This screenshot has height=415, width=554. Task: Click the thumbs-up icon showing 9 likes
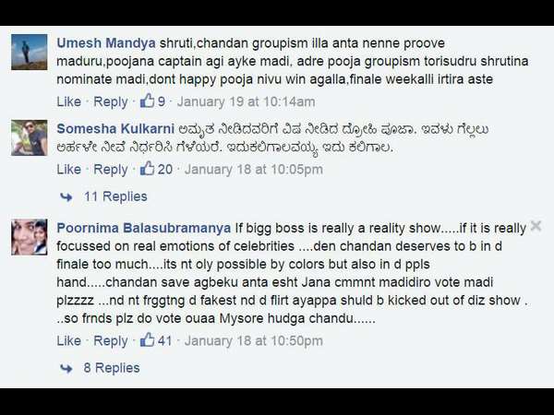148,101
